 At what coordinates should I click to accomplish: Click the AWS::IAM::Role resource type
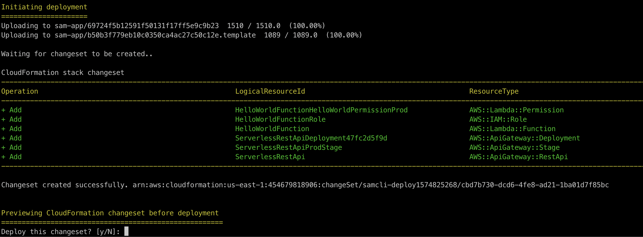498,119
